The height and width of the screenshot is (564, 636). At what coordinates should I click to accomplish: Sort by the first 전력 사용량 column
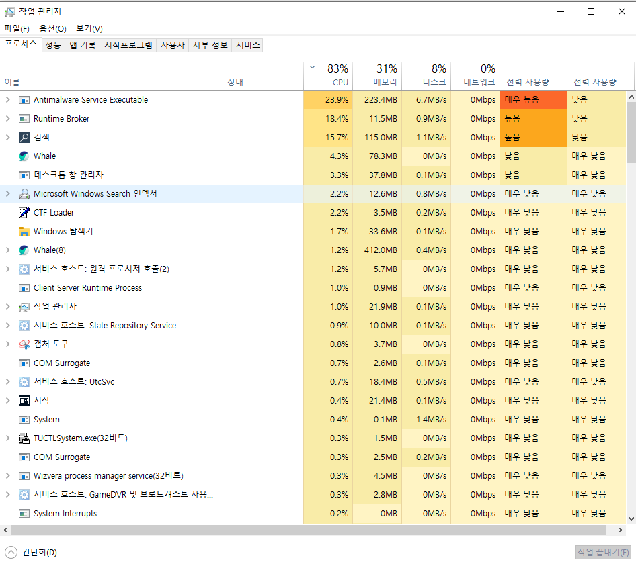click(533, 76)
